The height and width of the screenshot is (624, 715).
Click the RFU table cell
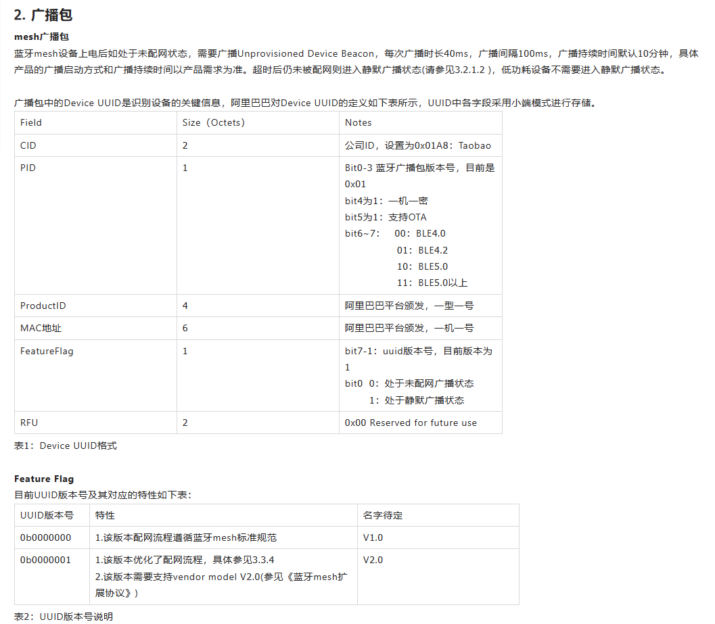28,422
